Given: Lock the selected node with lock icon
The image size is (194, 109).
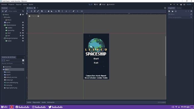Looking at the screenshot, I should coord(66,11).
